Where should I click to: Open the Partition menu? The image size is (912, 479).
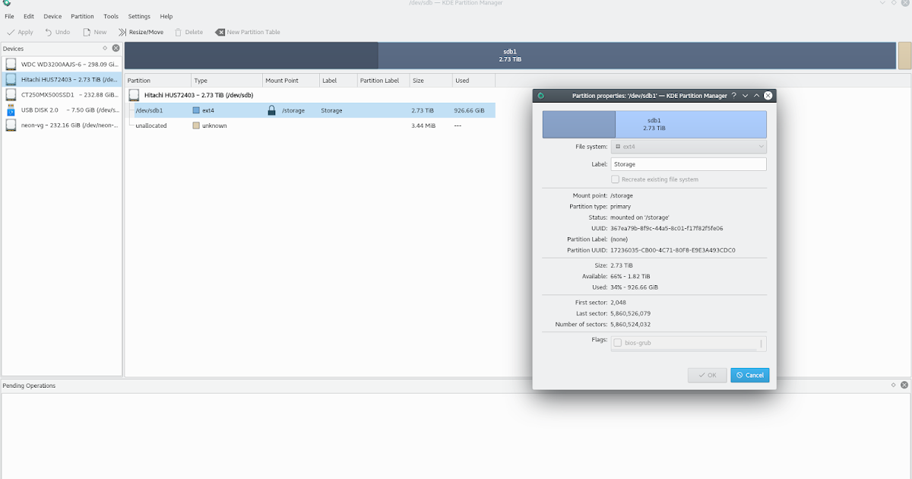(82, 16)
